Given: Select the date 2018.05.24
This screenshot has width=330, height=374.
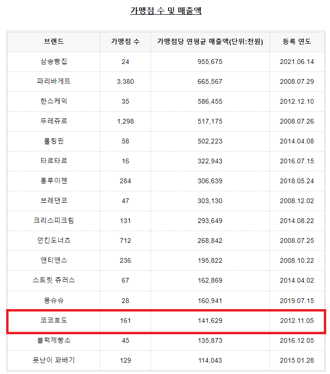Looking at the screenshot, I should pos(297,181).
